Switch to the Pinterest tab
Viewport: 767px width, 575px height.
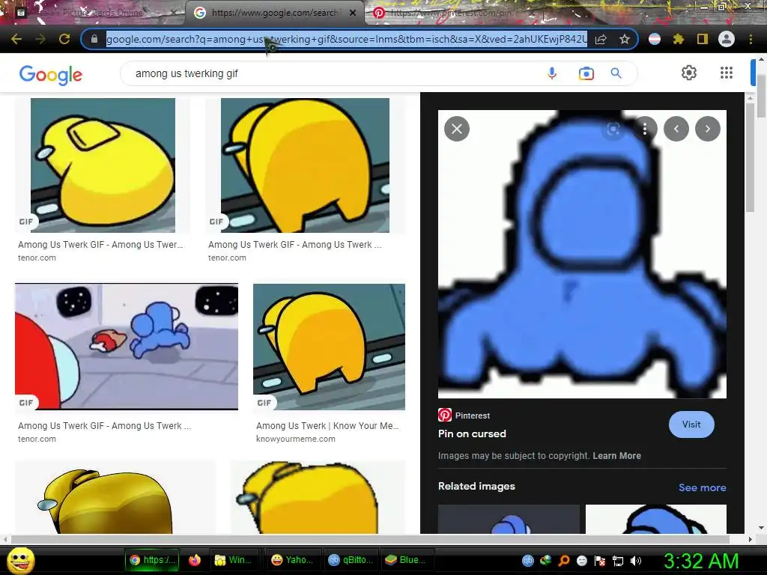450,13
